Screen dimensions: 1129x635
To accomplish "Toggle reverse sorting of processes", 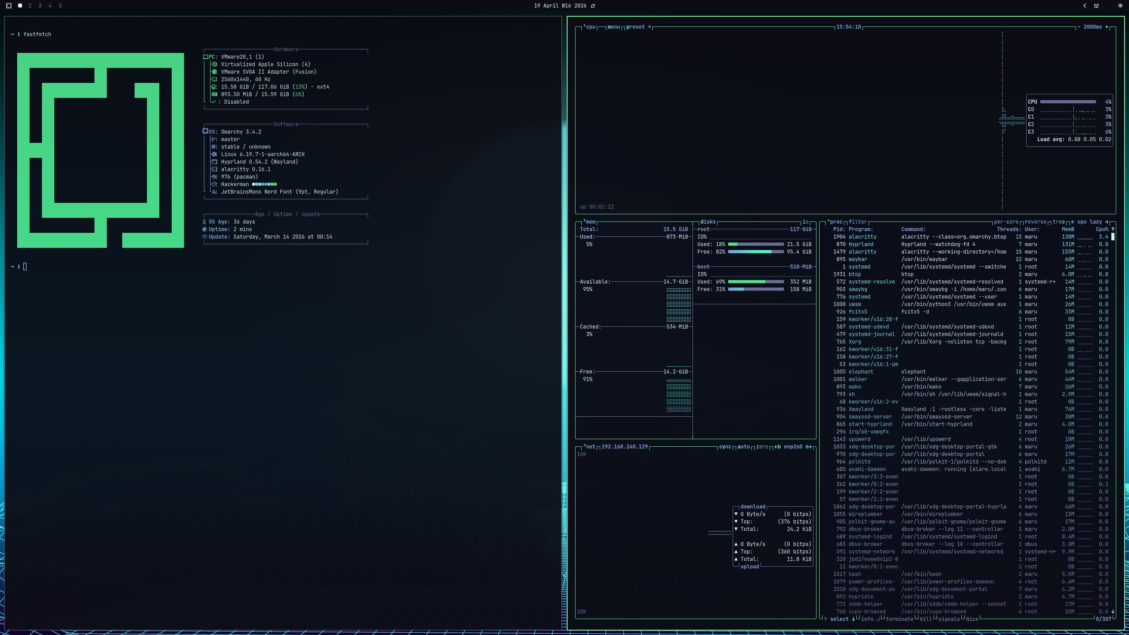I will point(1035,222).
